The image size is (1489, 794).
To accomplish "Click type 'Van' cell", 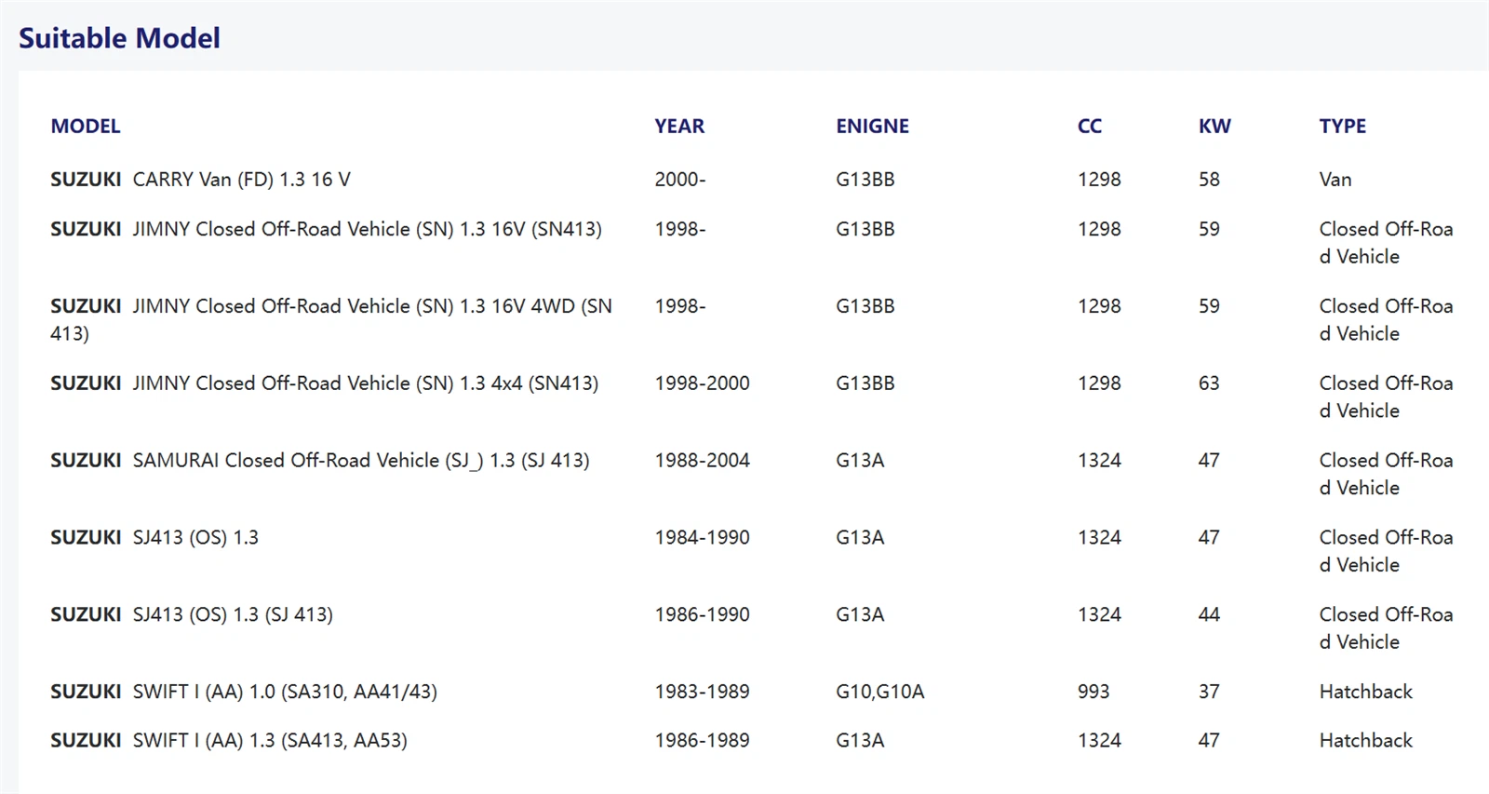I will [1335, 180].
